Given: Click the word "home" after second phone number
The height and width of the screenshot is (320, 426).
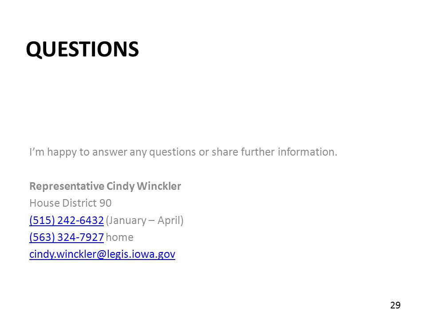Looking at the screenshot, I should [x=119, y=237].
